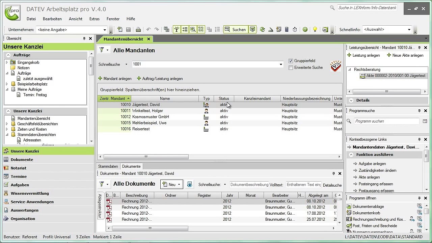Viewport: 432px width, 243px height.
Task: Expand the Details section
Action: coord(351,100)
